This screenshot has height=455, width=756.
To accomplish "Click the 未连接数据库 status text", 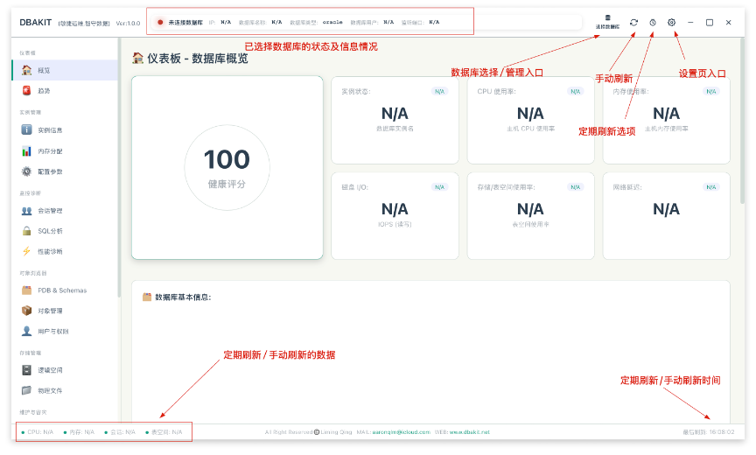I will point(185,22).
